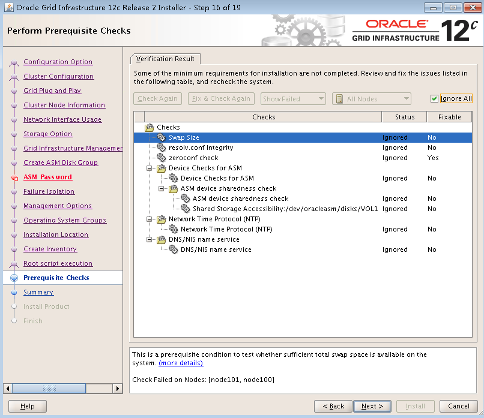Proceed with the Next button
484x418 pixels.
coord(372,406)
